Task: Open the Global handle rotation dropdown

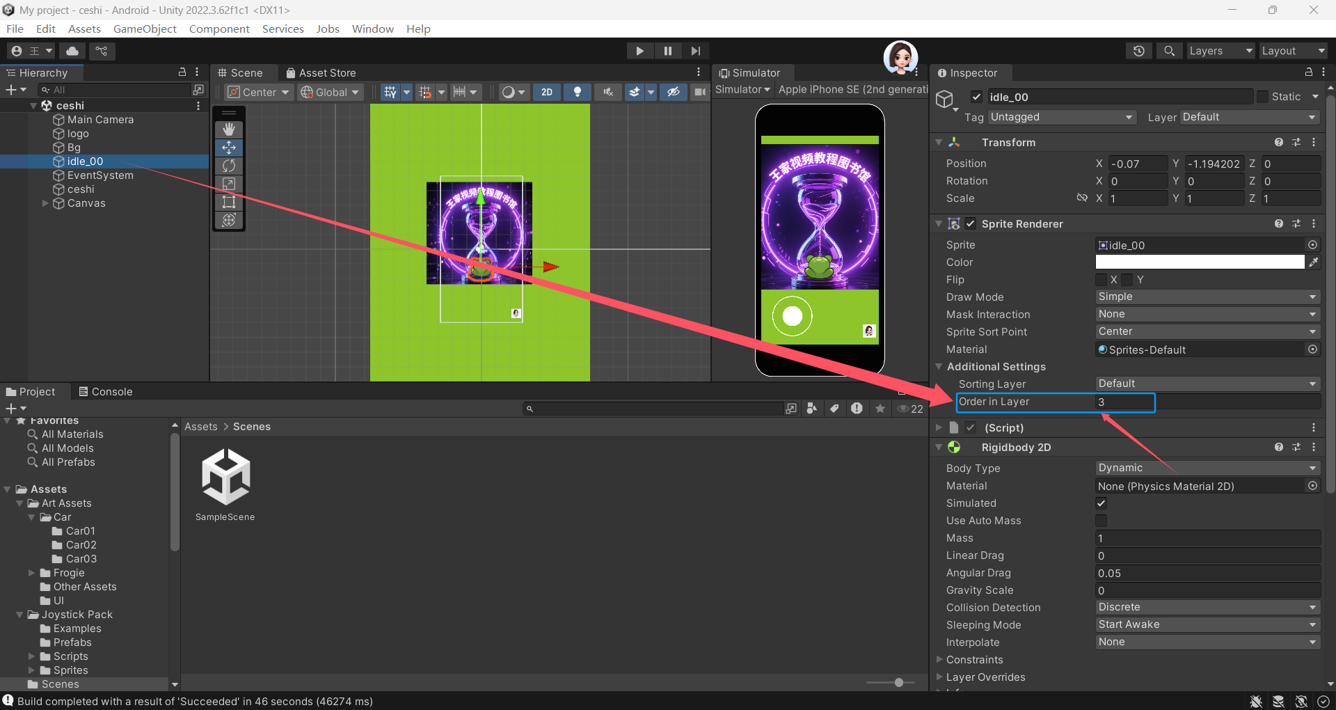Action: [330, 92]
